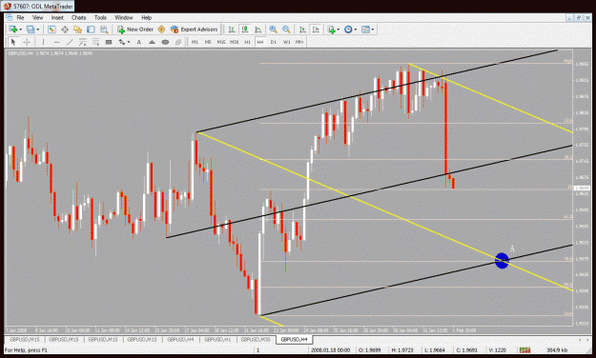Open the Window menu
The image size is (596, 358).
(x=124, y=17)
